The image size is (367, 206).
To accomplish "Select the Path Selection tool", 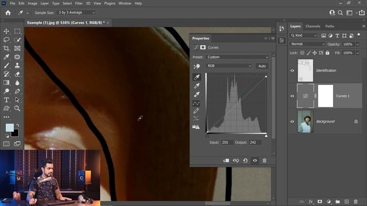I will coord(17,100).
